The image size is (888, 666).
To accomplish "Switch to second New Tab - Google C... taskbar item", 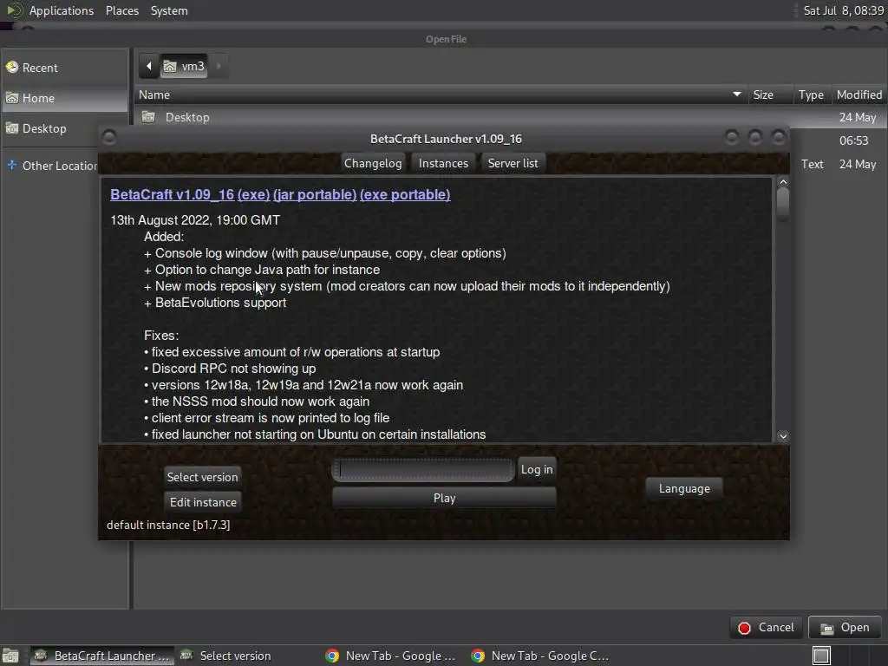I will pyautogui.click(x=541, y=656).
